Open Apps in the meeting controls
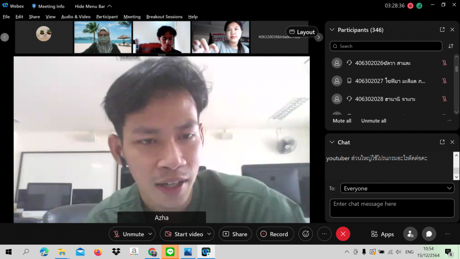The width and height of the screenshot is (460, 259). coord(382,234)
